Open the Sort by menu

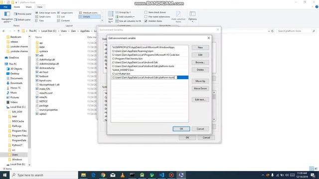click(111, 17)
